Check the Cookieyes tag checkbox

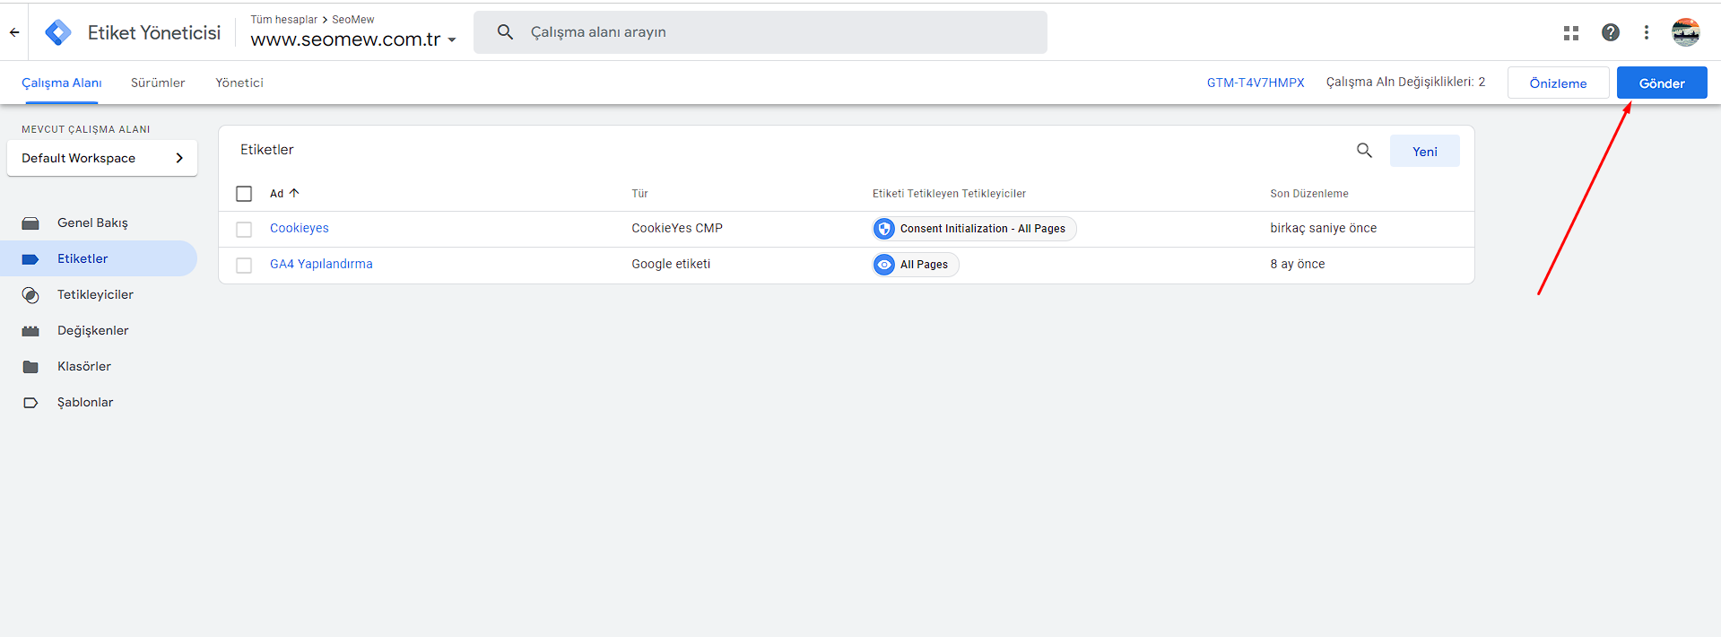[244, 230]
